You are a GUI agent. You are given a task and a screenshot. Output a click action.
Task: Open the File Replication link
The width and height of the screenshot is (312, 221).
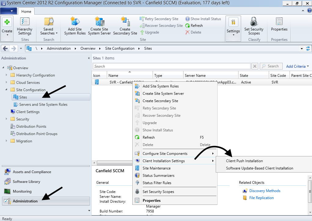coord(261,198)
